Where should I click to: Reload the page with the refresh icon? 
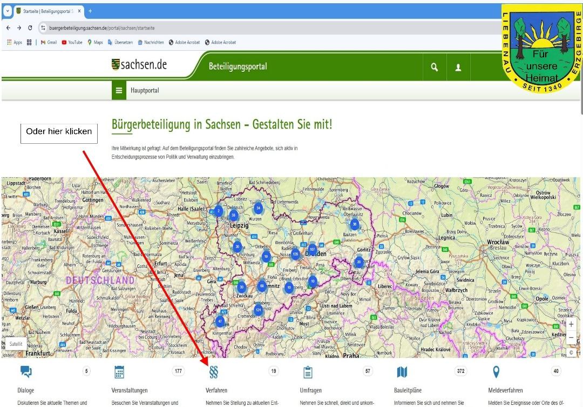pos(30,28)
